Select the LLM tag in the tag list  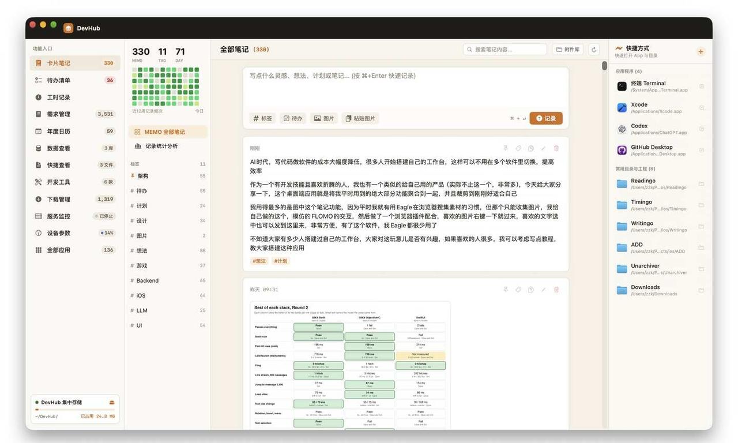click(x=168, y=311)
